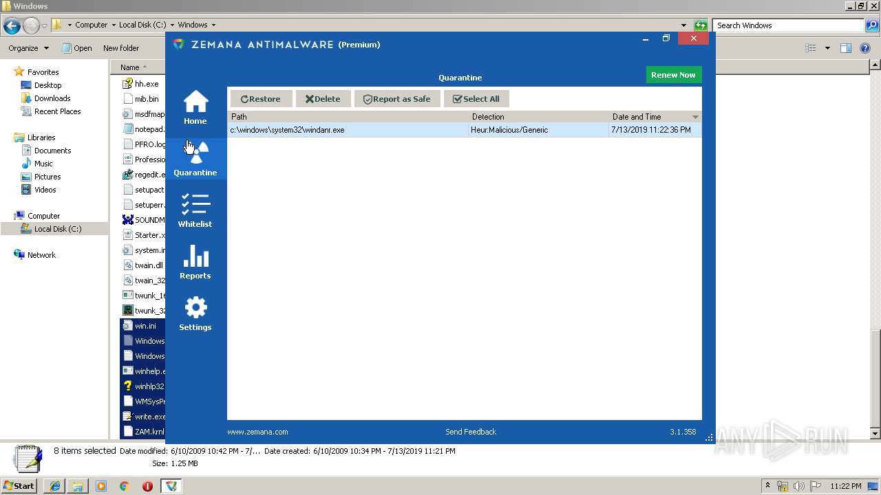Open Zemana Settings gear
This screenshot has height=495, width=881.
[x=195, y=313]
